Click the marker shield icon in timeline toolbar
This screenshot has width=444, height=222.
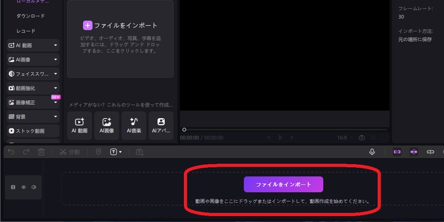(98, 152)
